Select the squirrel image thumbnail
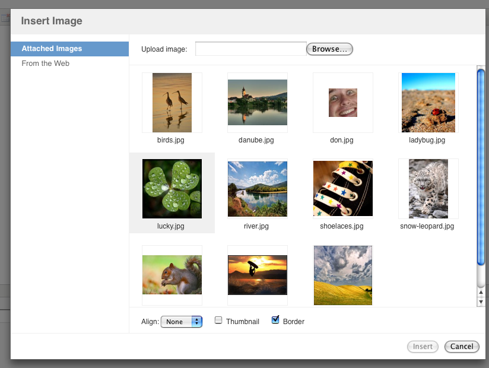 coord(172,275)
